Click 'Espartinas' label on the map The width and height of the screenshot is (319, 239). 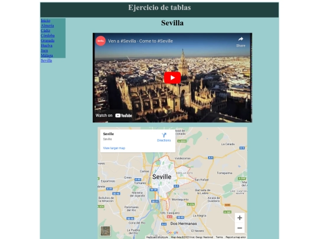click(108, 181)
